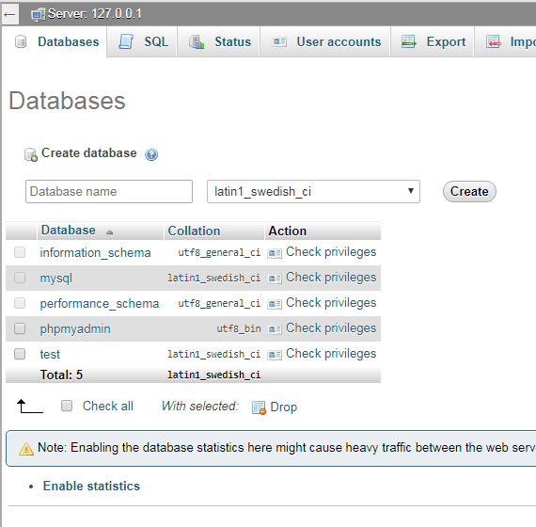Click the server computer icon in breadcrumb
536x527 pixels.
(x=38, y=15)
